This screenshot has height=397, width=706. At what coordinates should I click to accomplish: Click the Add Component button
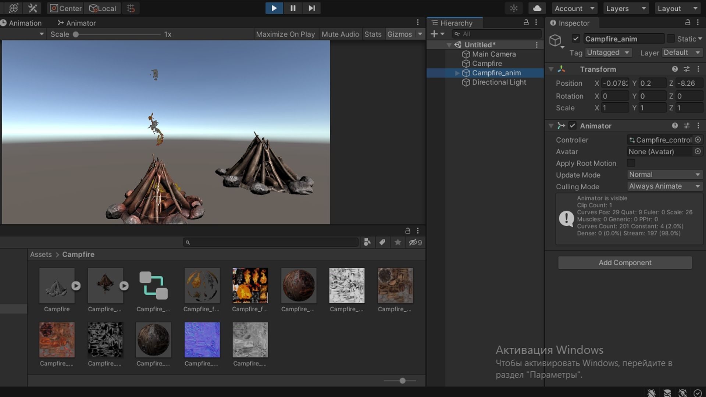625,262
